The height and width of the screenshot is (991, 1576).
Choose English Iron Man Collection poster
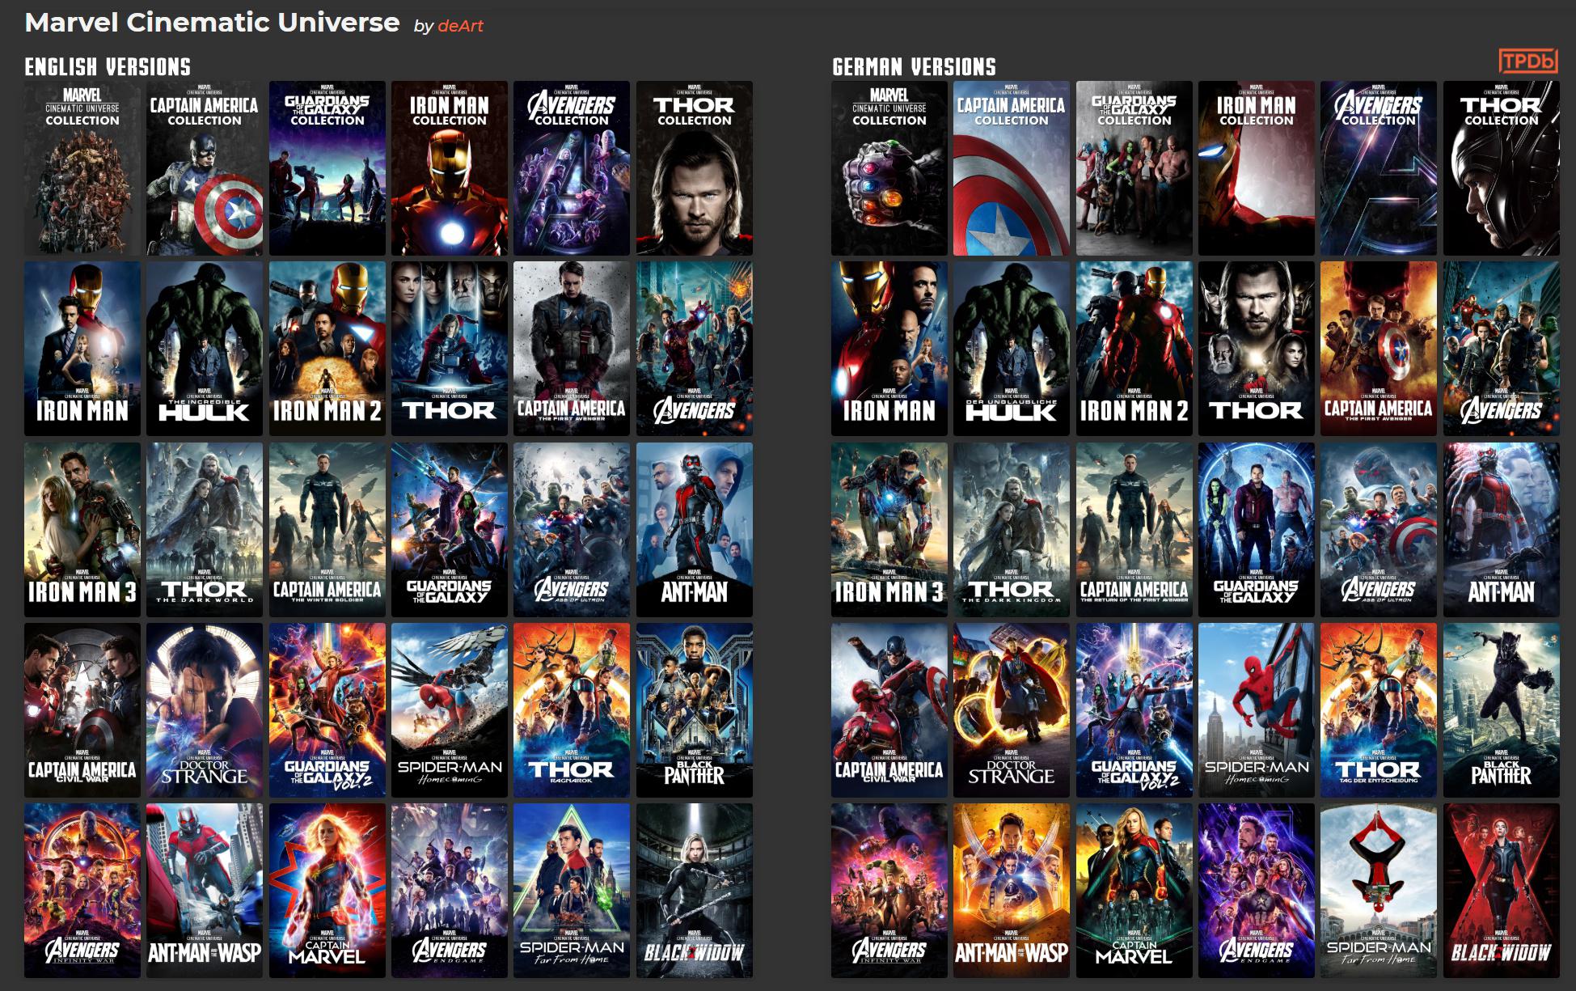(450, 168)
